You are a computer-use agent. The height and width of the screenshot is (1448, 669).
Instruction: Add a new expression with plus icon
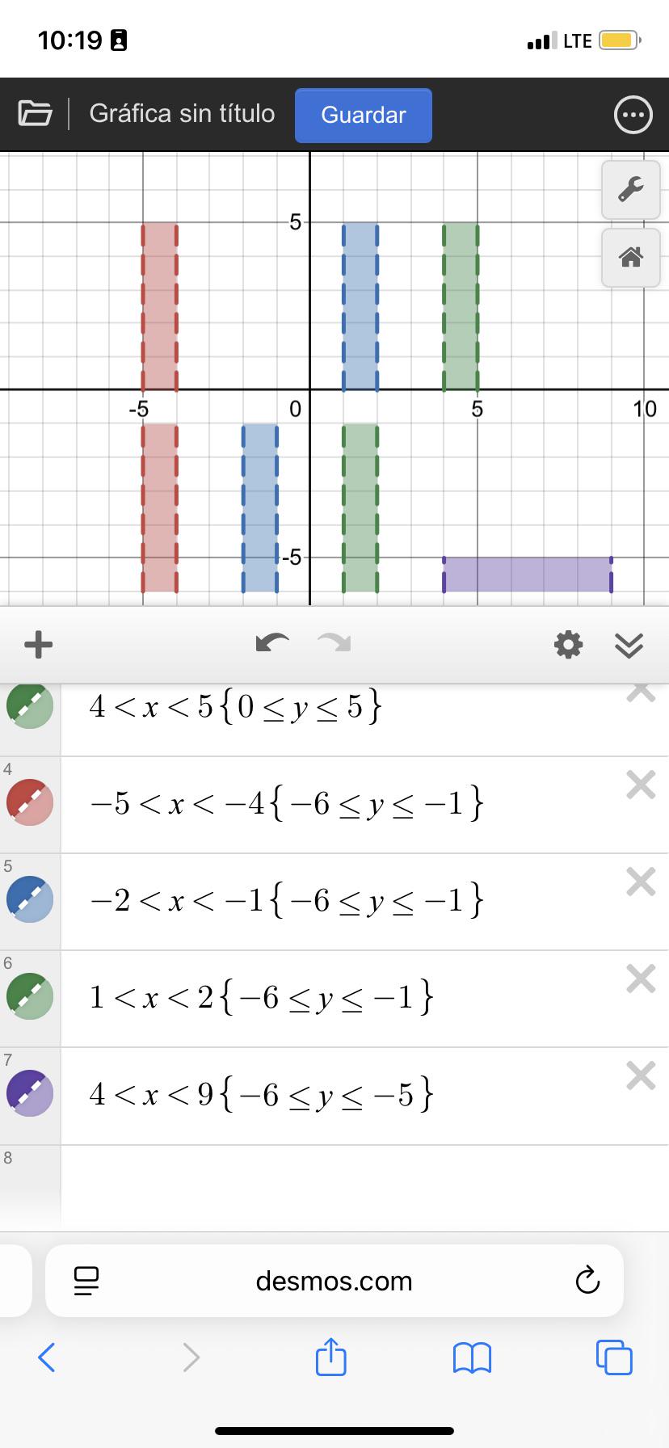pos(39,645)
